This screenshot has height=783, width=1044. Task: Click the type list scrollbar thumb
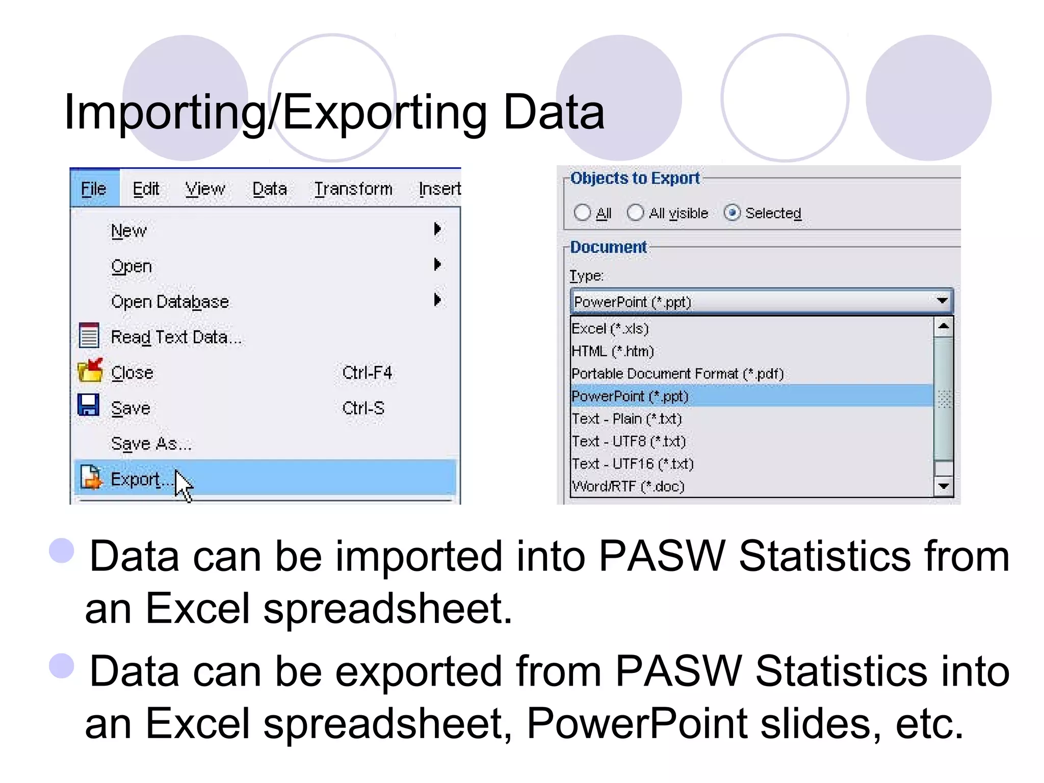coord(943,399)
